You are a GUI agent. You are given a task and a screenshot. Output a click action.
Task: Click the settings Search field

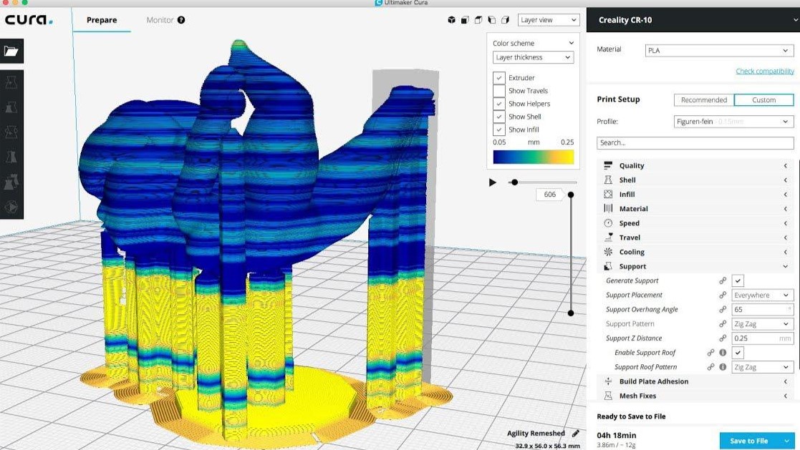pyautogui.click(x=695, y=143)
